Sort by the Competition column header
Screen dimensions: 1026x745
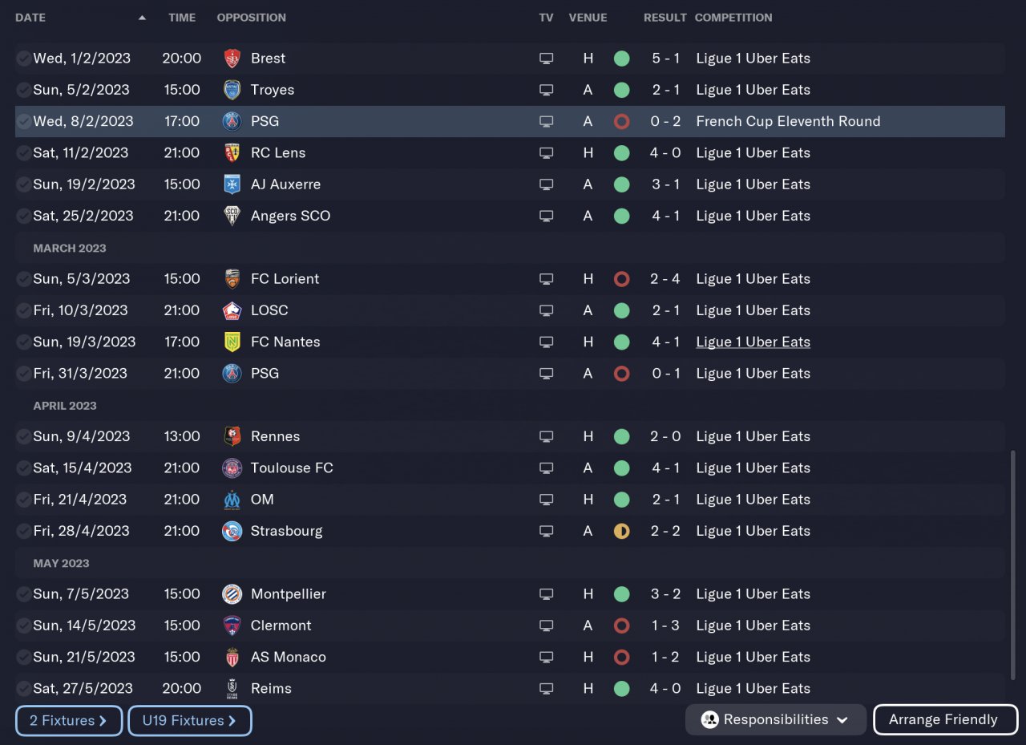click(733, 18)
